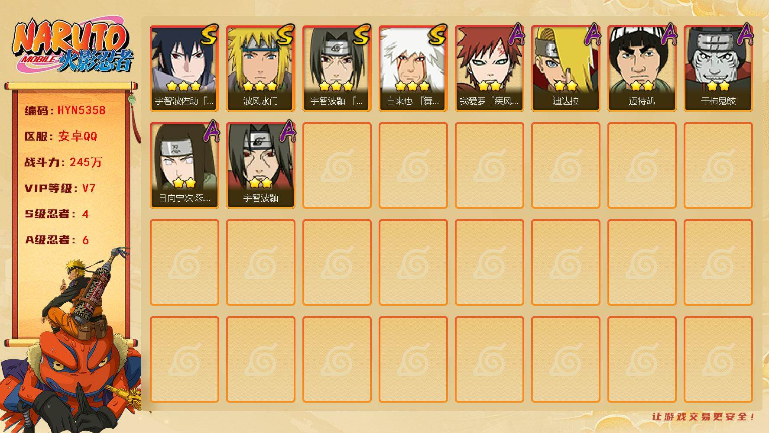Click the three stars on 自来也 card
Viewport: 769px width, 433px height.
[412, 86]
